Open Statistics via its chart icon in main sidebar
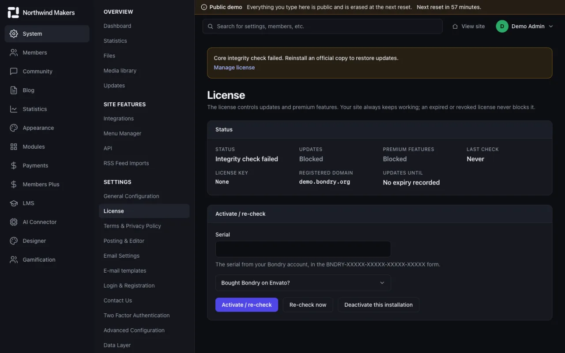The image size is (565, 353). coord(14,109)
